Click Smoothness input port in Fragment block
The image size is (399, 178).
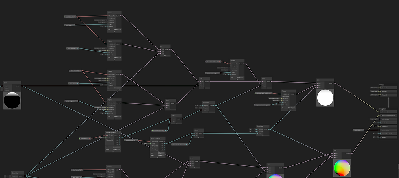coord(381,130)
